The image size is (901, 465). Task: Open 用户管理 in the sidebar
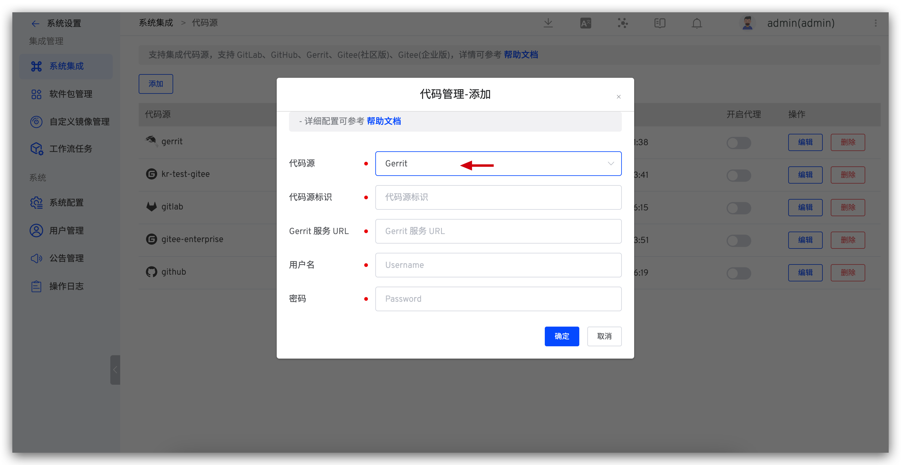click(66, 230)
